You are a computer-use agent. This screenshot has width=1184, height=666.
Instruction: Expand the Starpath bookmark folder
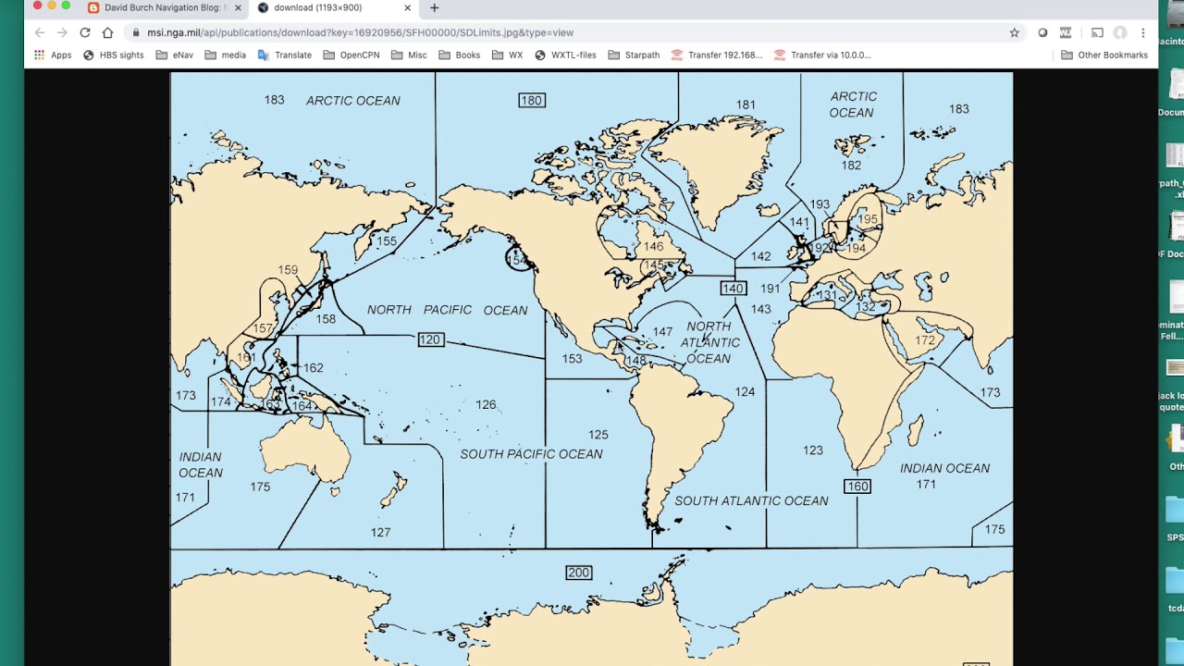tap(634, 55)
